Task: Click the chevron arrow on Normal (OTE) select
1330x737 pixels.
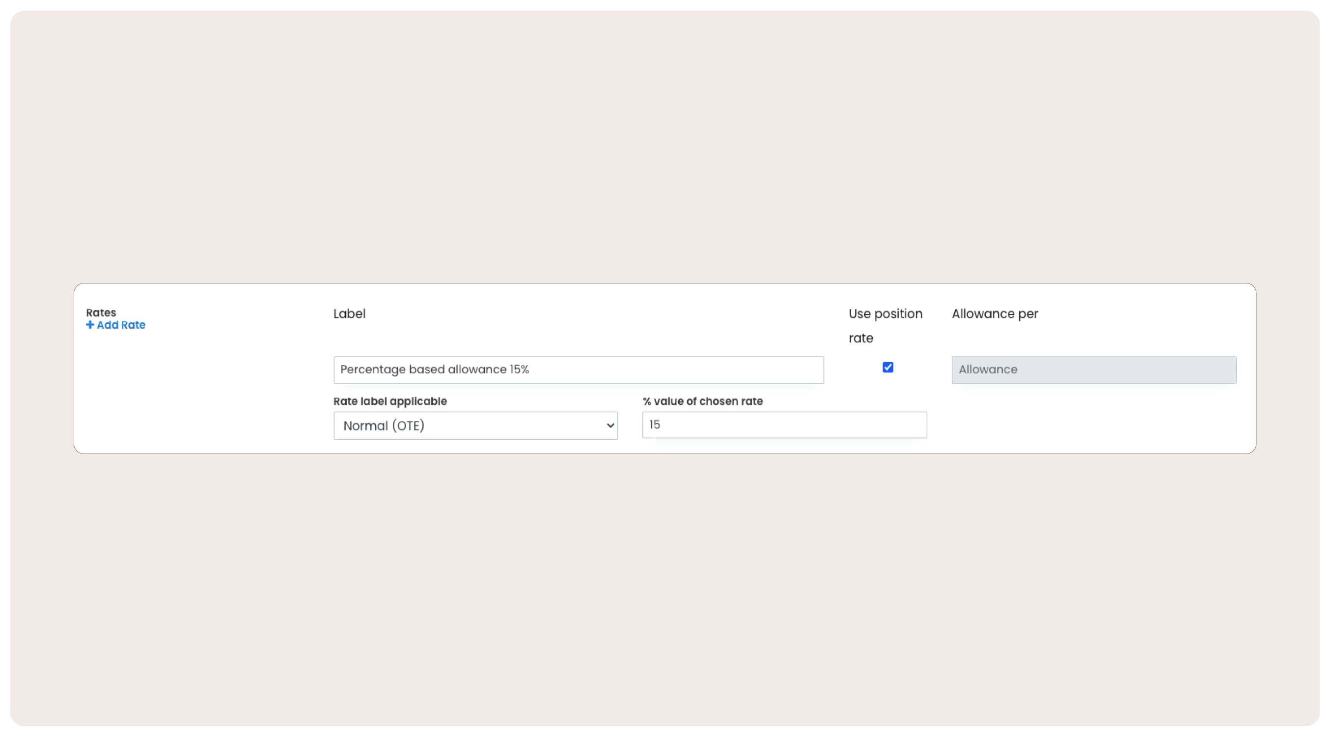Action: click(x=610, y=425)
